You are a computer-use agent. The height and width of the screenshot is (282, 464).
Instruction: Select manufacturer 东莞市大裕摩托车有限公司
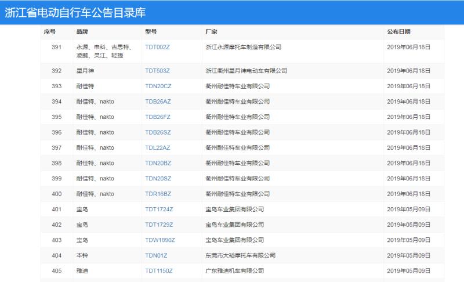[240, 255]
